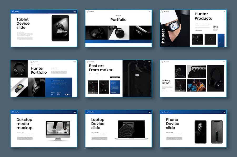Click the "Dekstop media mockup" title
The height and width of the screenshot is (157, 237).
tap(24, 124)
